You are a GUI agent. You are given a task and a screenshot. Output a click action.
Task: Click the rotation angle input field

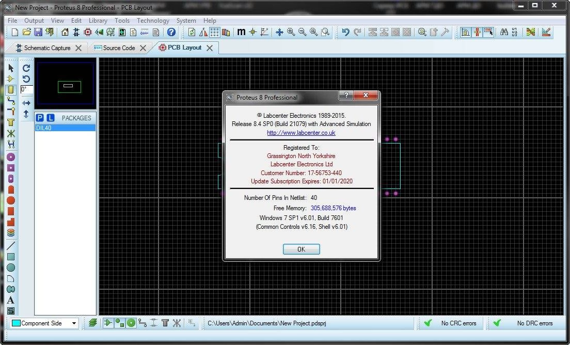[x=26, y=89]
